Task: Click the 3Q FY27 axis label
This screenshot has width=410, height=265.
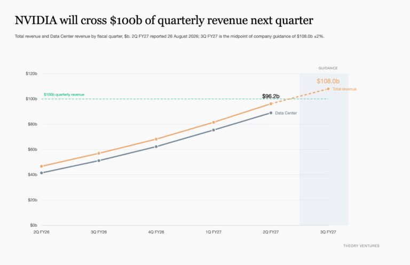Action: coord(328,232)
